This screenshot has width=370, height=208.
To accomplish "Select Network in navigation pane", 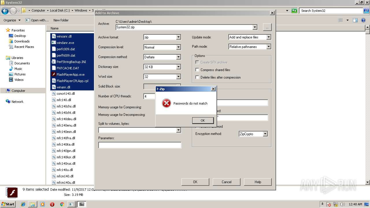I will 17,102.
